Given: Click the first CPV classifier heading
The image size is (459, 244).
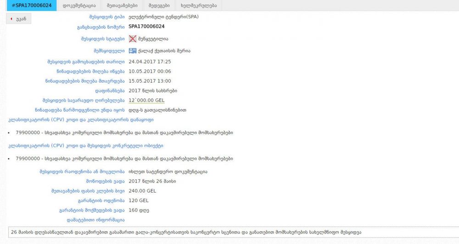Looking at the screenshot, I should tap(81, 119).
